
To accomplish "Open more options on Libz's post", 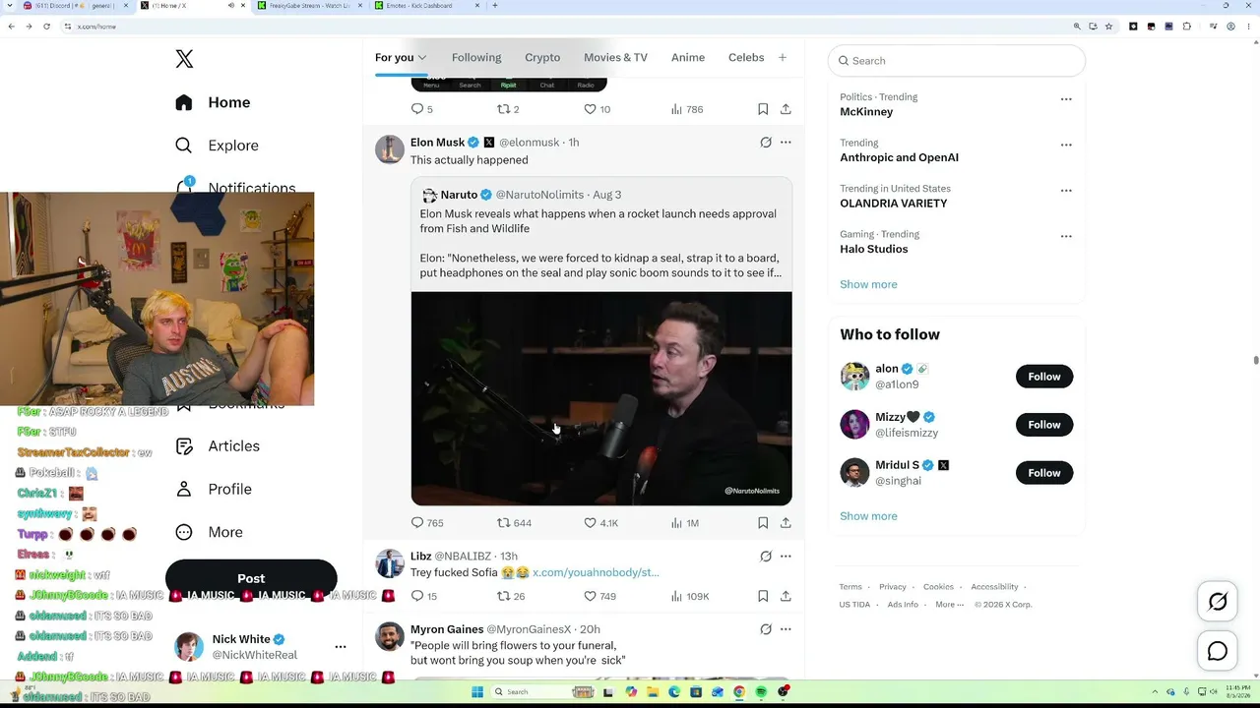I will (x=786, y=557).
